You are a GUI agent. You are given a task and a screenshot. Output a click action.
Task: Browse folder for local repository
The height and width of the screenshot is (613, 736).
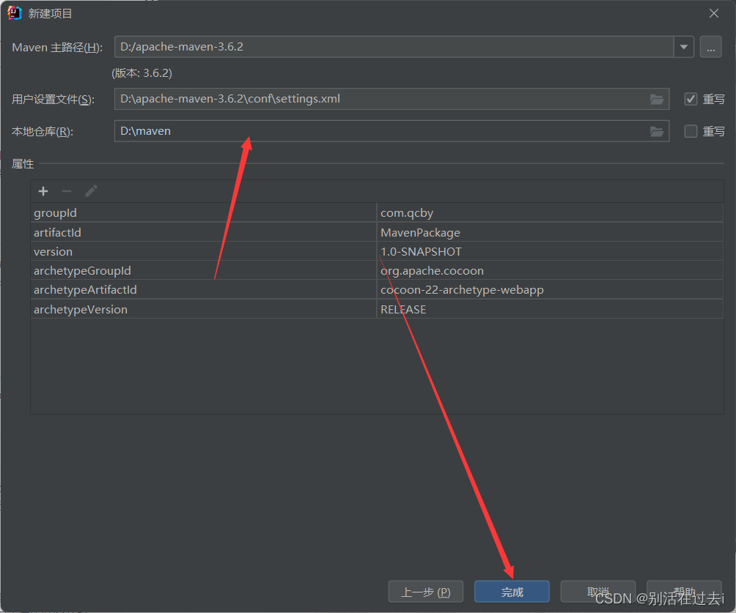pos(657,131)
